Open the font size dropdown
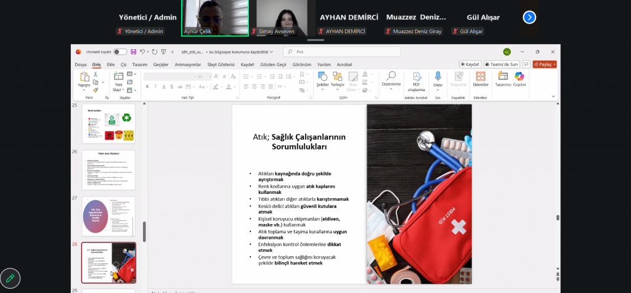The image size is (631, 293). [x=210, y=76]
